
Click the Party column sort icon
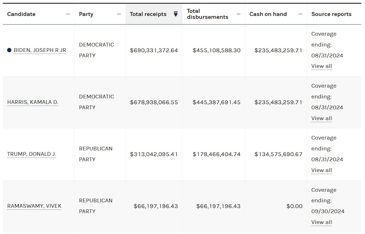(119, 14)
